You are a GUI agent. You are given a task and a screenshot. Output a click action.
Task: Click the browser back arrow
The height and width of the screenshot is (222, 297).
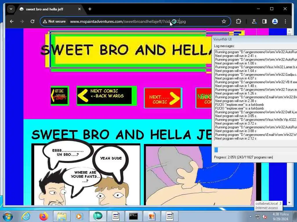click(x=12, y=21)
